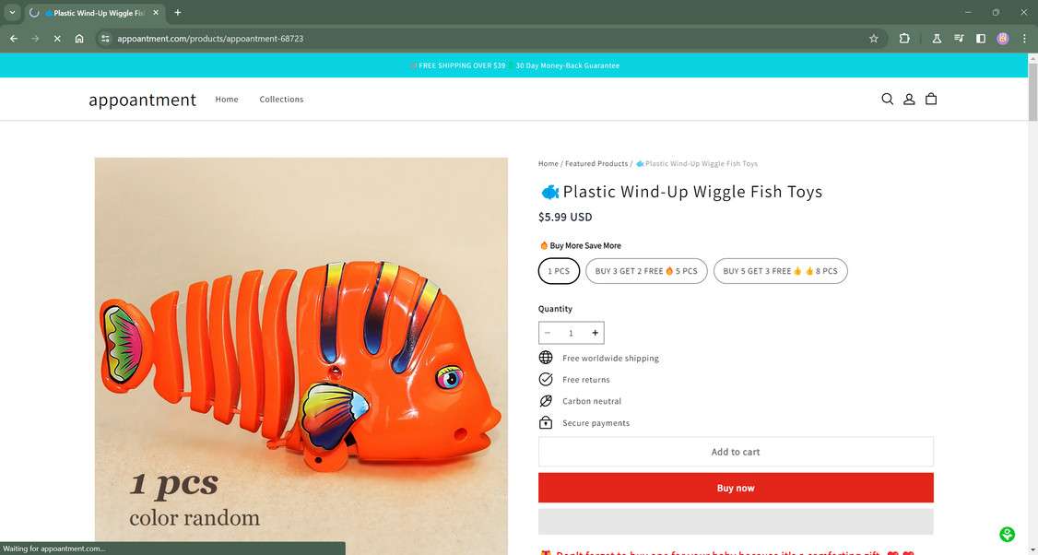
Task: Stop loading the page
Action: tap(57, 39)
